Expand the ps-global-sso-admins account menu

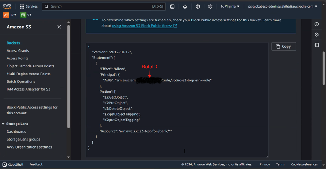click(283, 6)
